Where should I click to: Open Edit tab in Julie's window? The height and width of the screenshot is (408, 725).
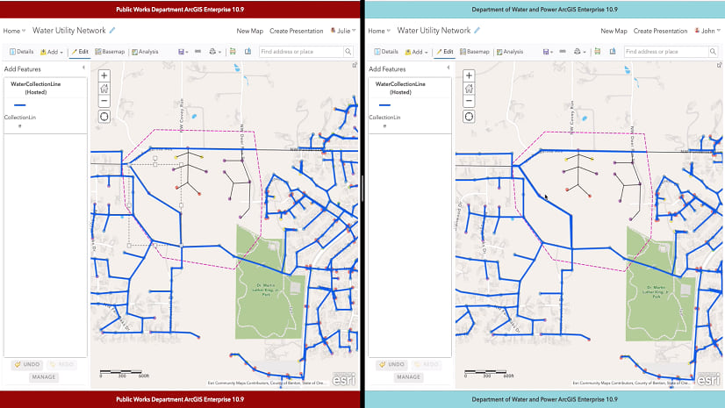80,52
